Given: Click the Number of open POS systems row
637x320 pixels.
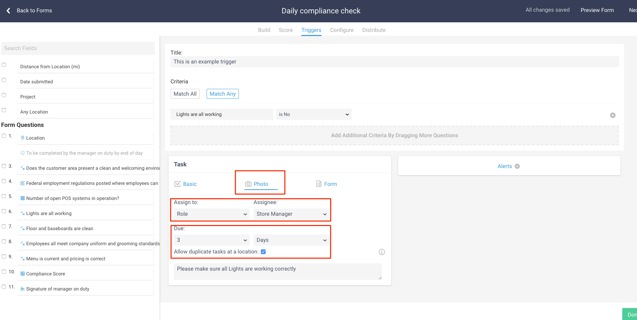Looking at the screenshot, I should (85, 198).
